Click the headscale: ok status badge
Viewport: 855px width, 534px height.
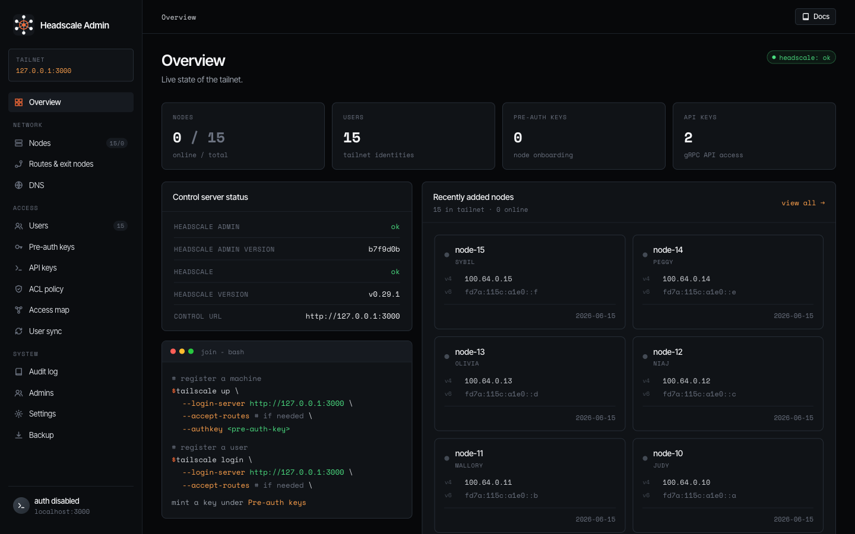click(x=802, y=58)
